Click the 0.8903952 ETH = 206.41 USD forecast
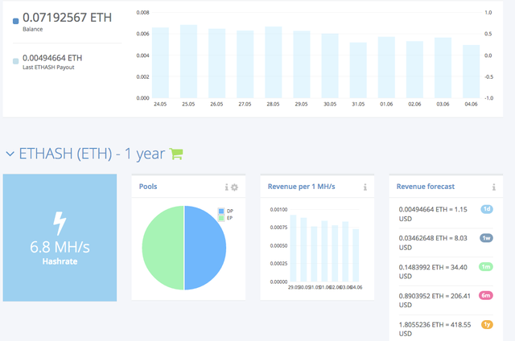Image resolution: width=515 pixels, height=341 pixels. (x=435, y=300)
